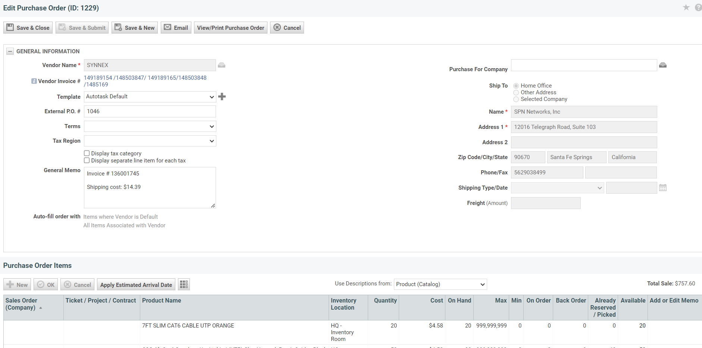The height and width of the screenshot is (348, 702).
Task: Click the Freight Amount field
Action: pyautogui.click(x=546, y=203)
